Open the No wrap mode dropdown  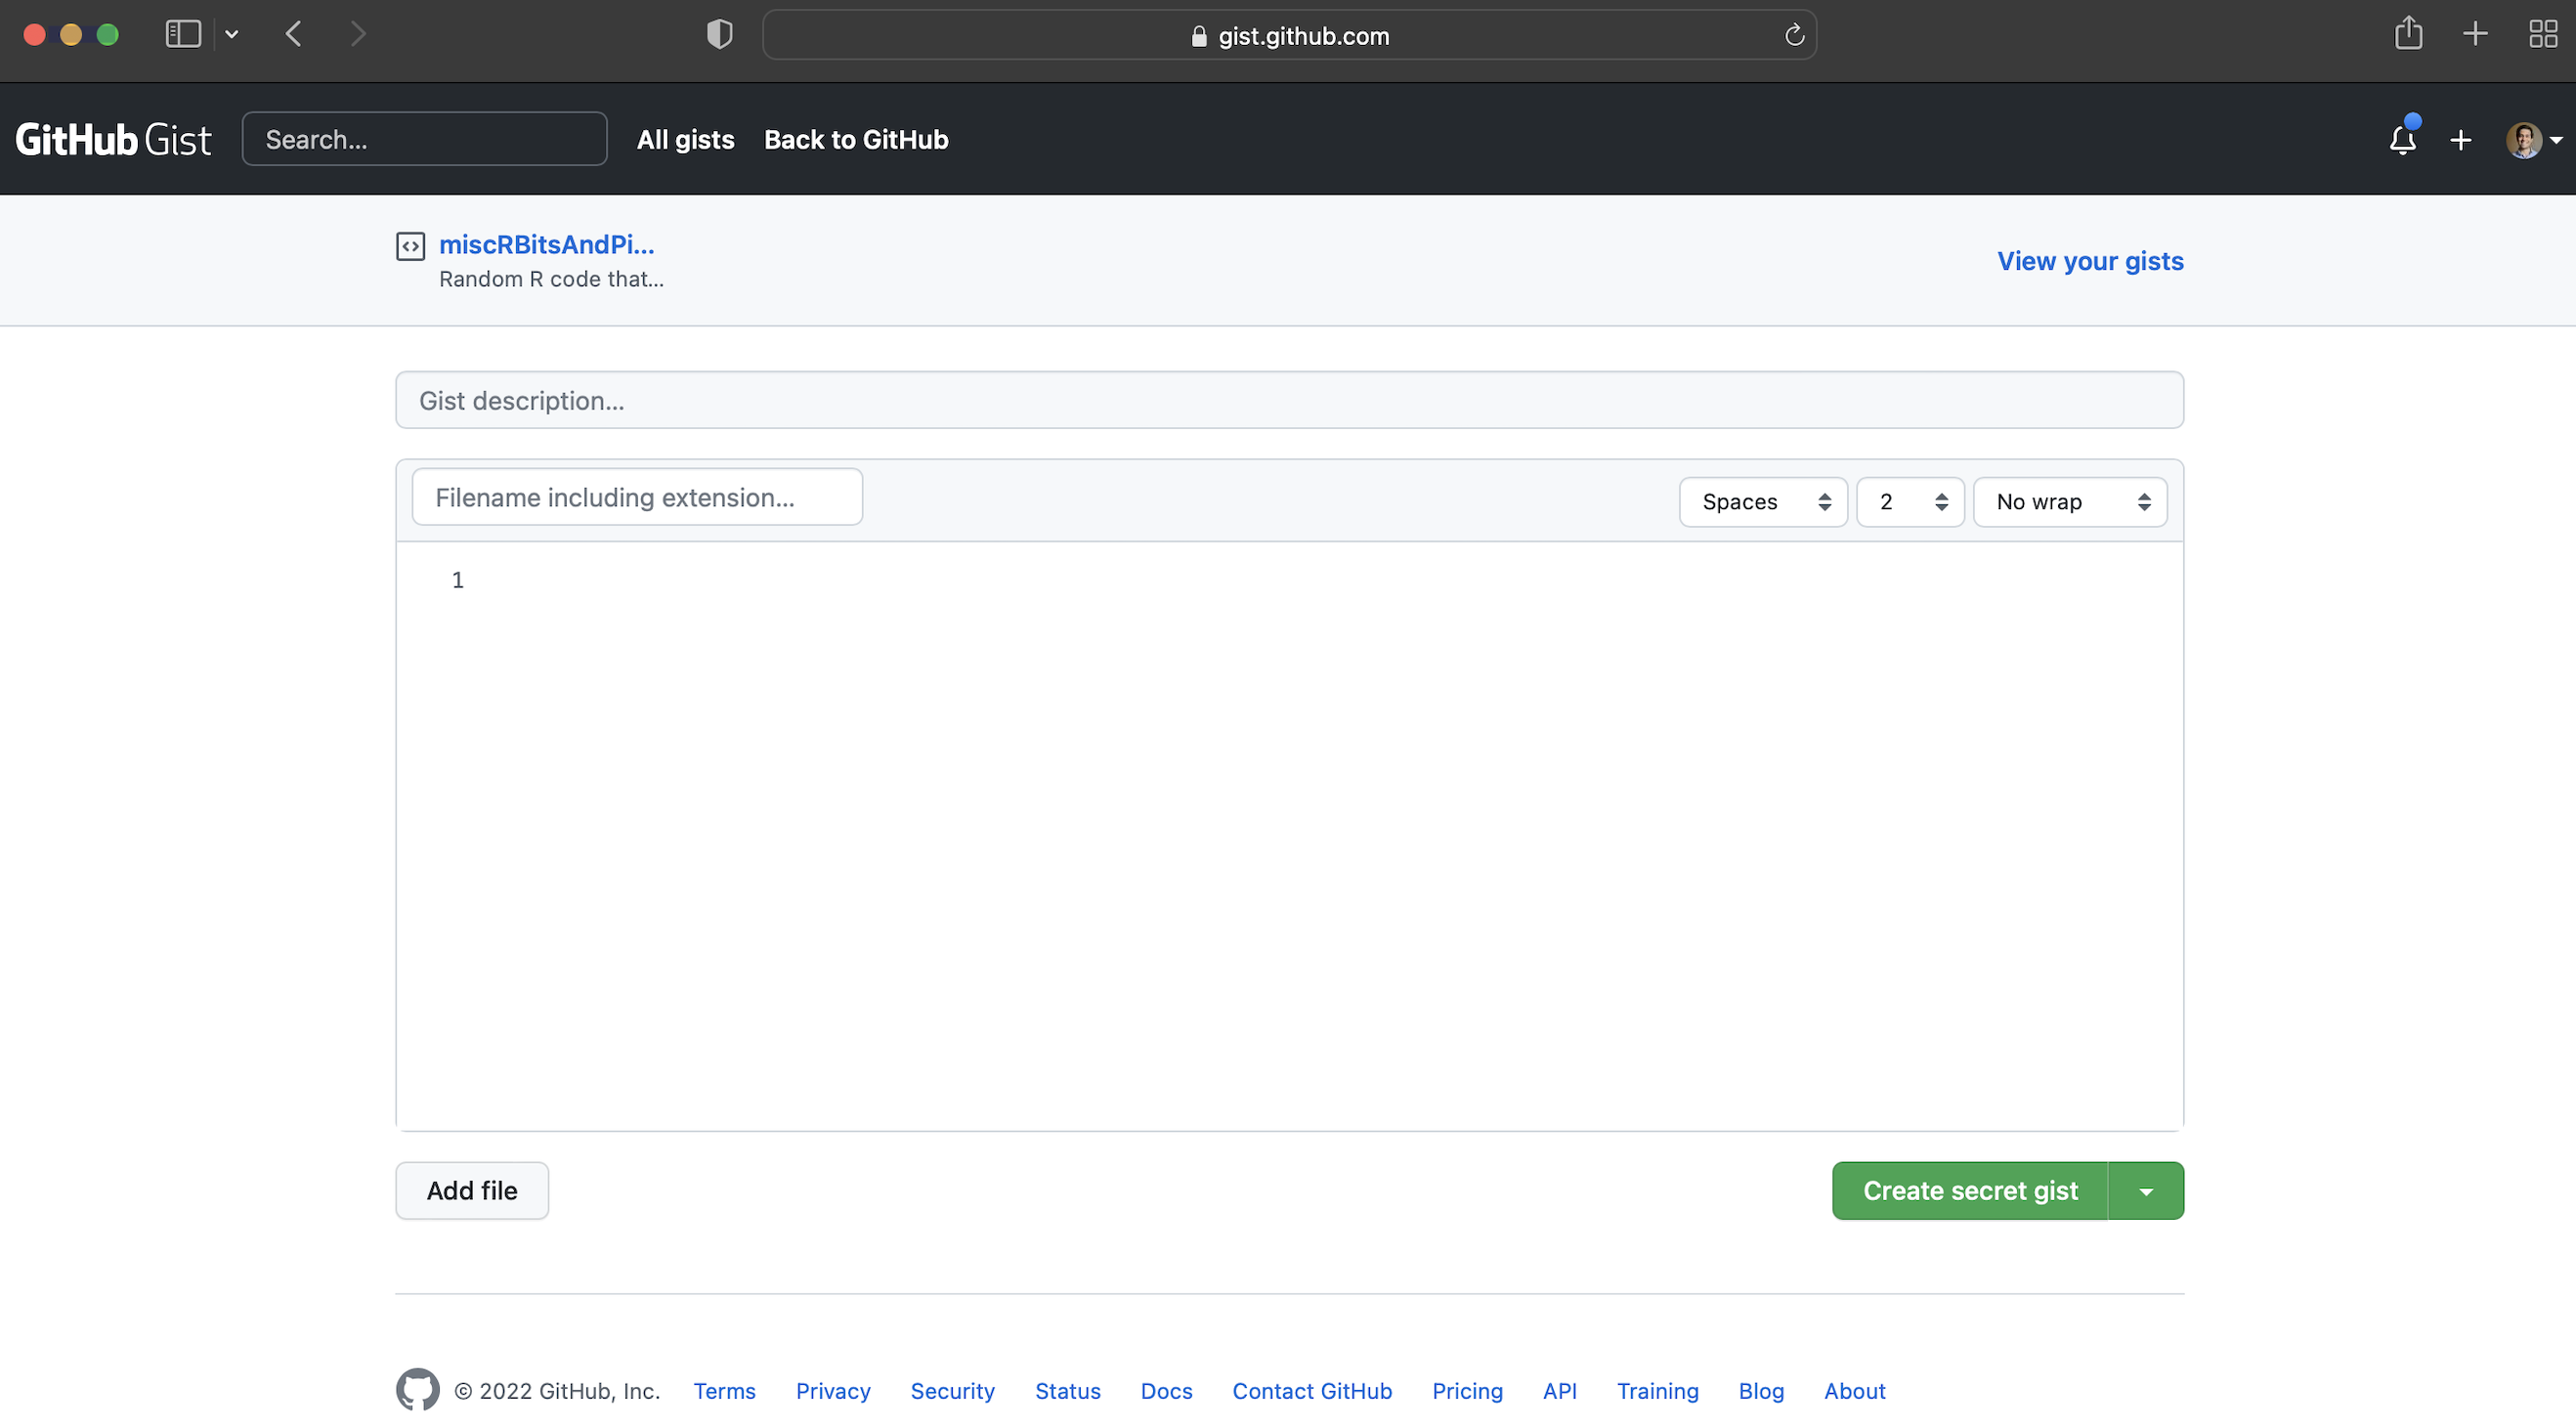pyautogui.click(x=2069, y=502)
